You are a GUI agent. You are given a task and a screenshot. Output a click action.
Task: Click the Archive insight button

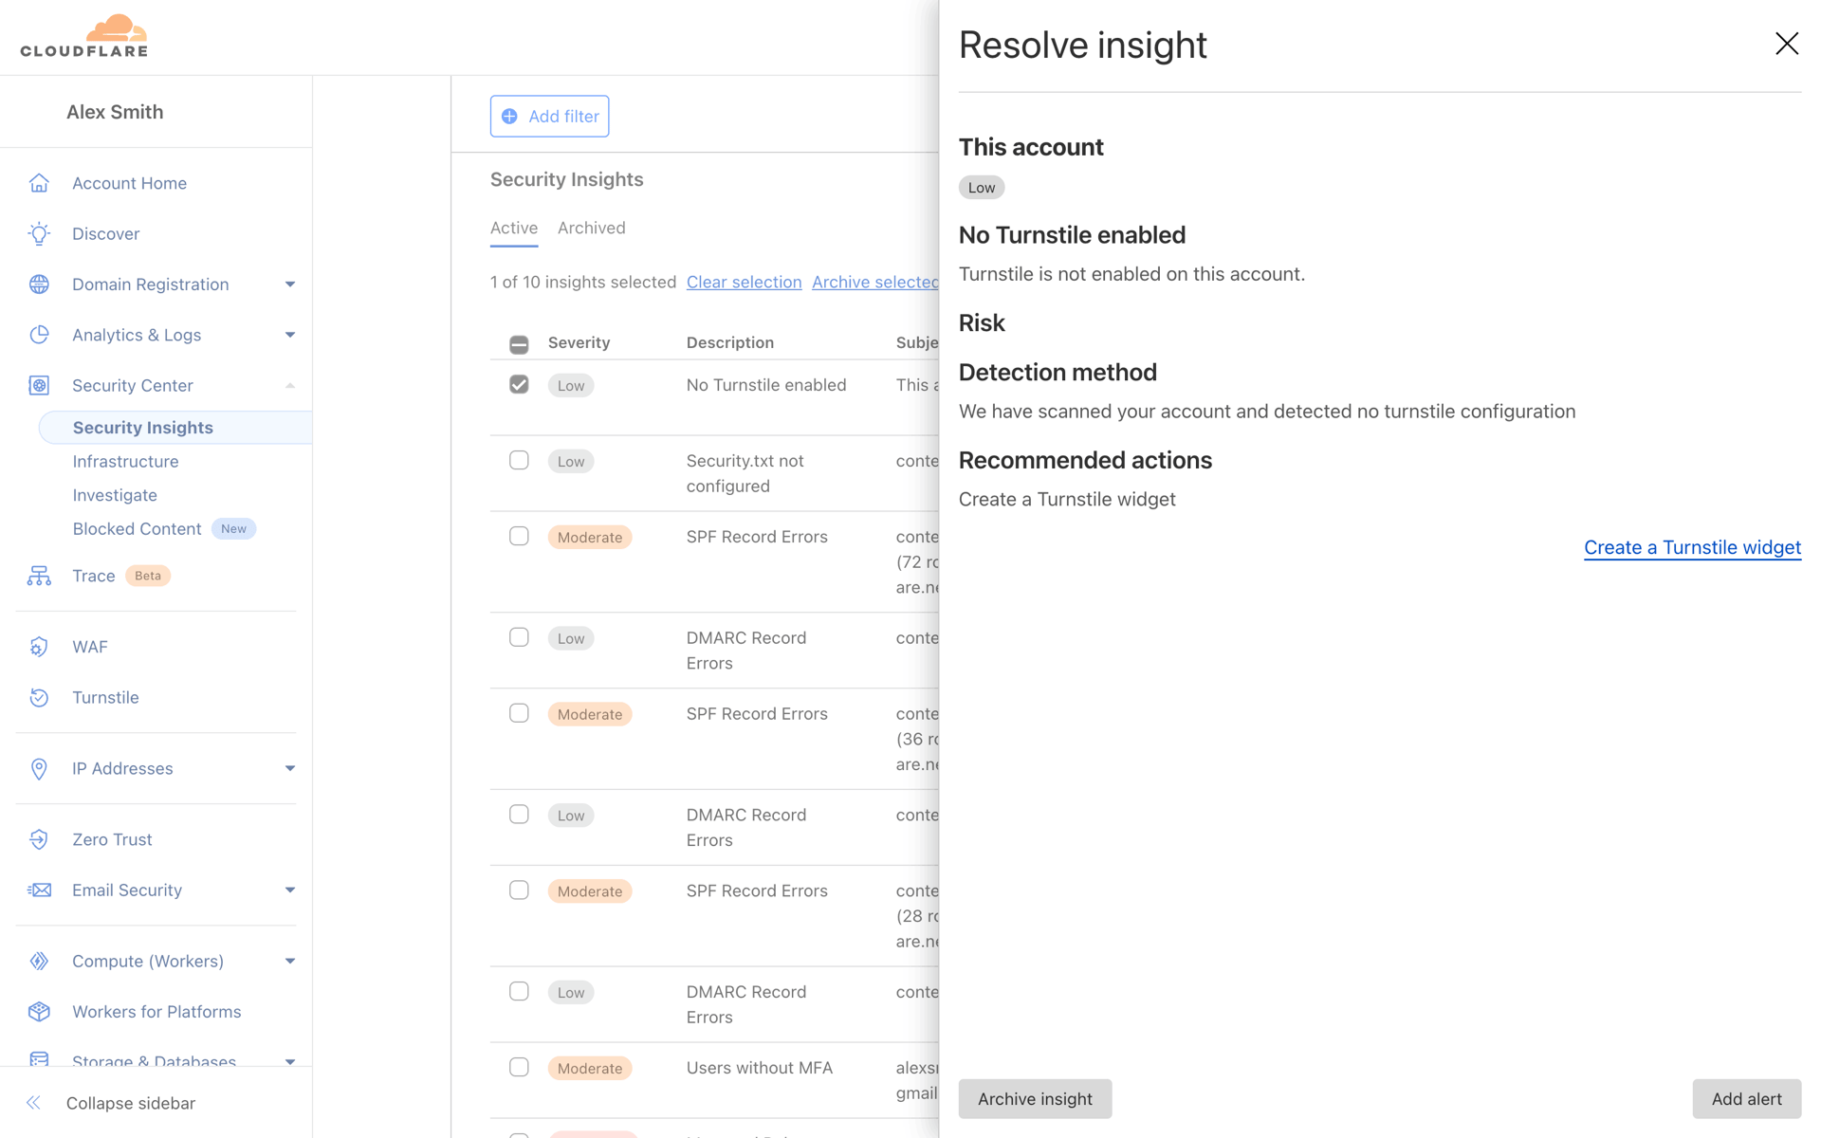[x=1035, y=1098]
